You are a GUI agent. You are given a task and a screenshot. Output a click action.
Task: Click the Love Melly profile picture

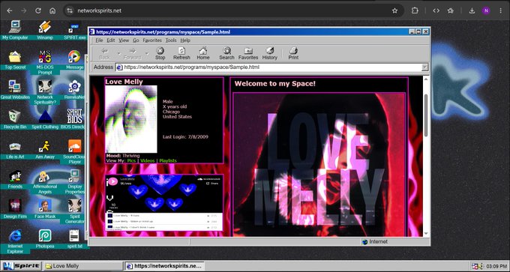[x=131, y=119]
